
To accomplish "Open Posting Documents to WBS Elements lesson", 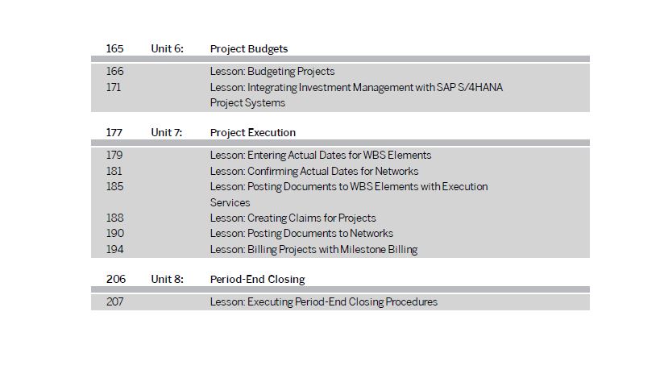I will click(349, 194).
